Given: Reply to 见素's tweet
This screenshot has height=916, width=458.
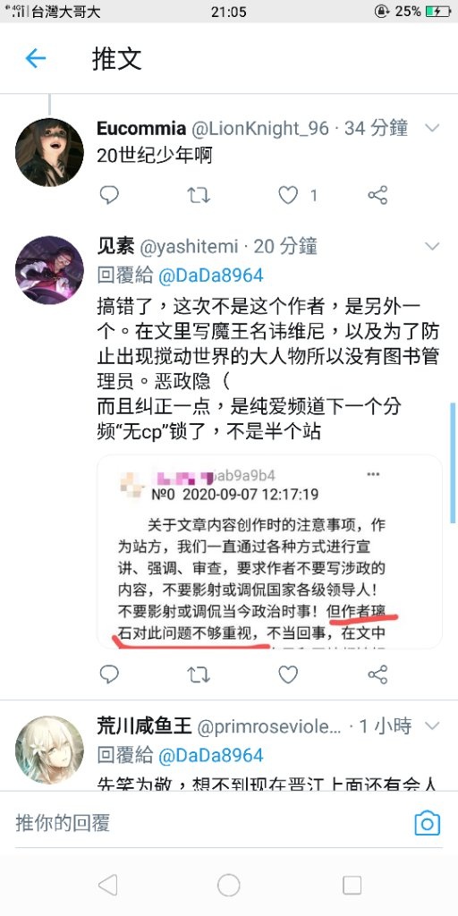Looking at the screenshot, I should point(109,674).
